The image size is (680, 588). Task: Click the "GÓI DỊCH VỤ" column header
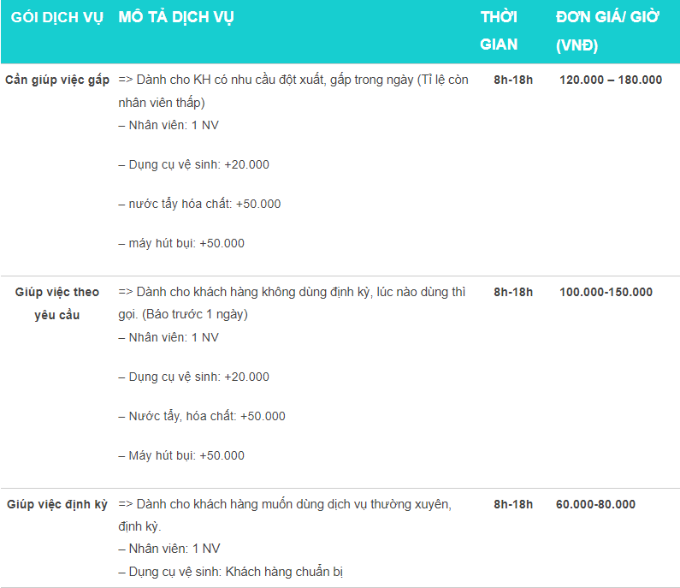point(57,18)
